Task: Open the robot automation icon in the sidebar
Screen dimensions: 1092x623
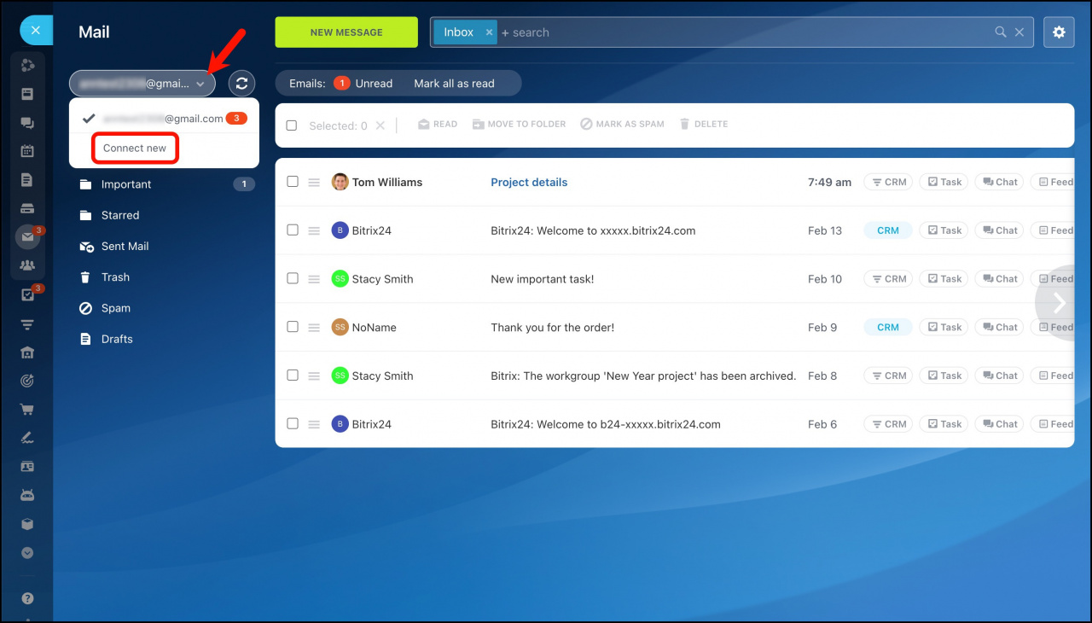Action: pos(27,495)
